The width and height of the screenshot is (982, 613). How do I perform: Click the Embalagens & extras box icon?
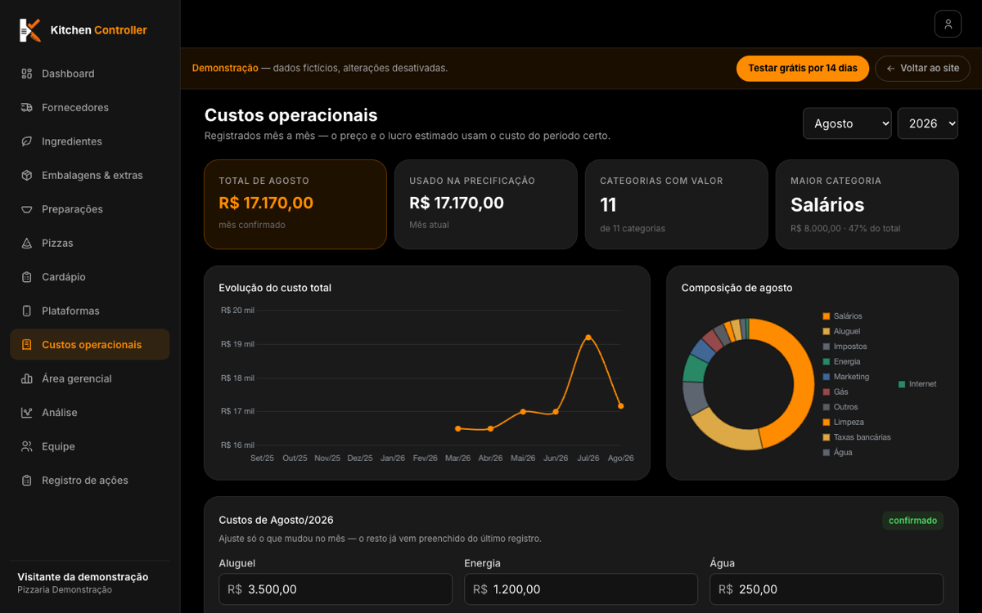(27, 175)
